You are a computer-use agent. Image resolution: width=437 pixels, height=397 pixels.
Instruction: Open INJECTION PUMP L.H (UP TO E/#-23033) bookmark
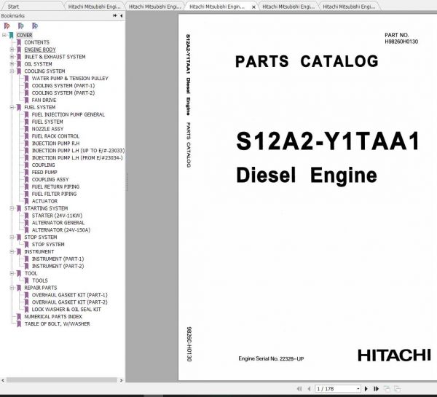(x=78, y=151)
